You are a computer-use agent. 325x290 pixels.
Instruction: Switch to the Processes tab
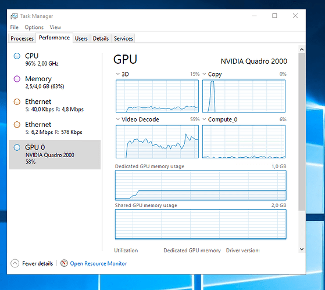(x=22, y=38)
